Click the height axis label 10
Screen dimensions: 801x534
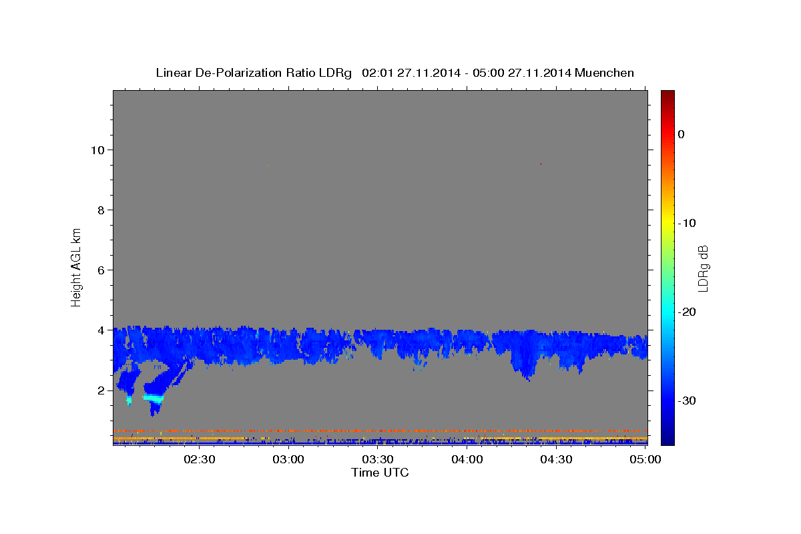(x=97, y=150)
